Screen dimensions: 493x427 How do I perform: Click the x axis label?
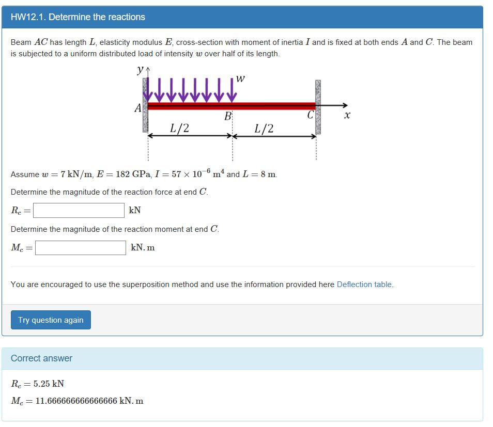pyautogui.click(x=347, y=115)
